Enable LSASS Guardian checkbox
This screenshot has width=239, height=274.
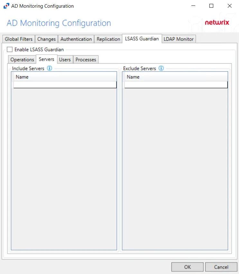click(10, 50)
